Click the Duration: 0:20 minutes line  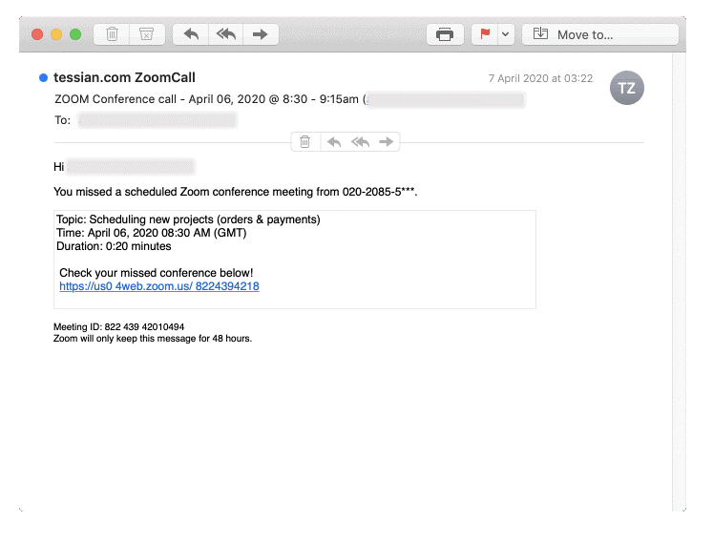(114, 246)
